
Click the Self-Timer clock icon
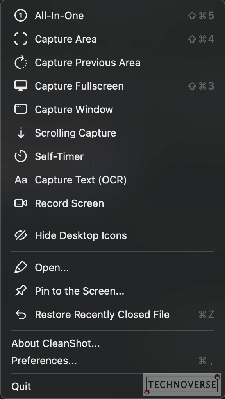21,156
